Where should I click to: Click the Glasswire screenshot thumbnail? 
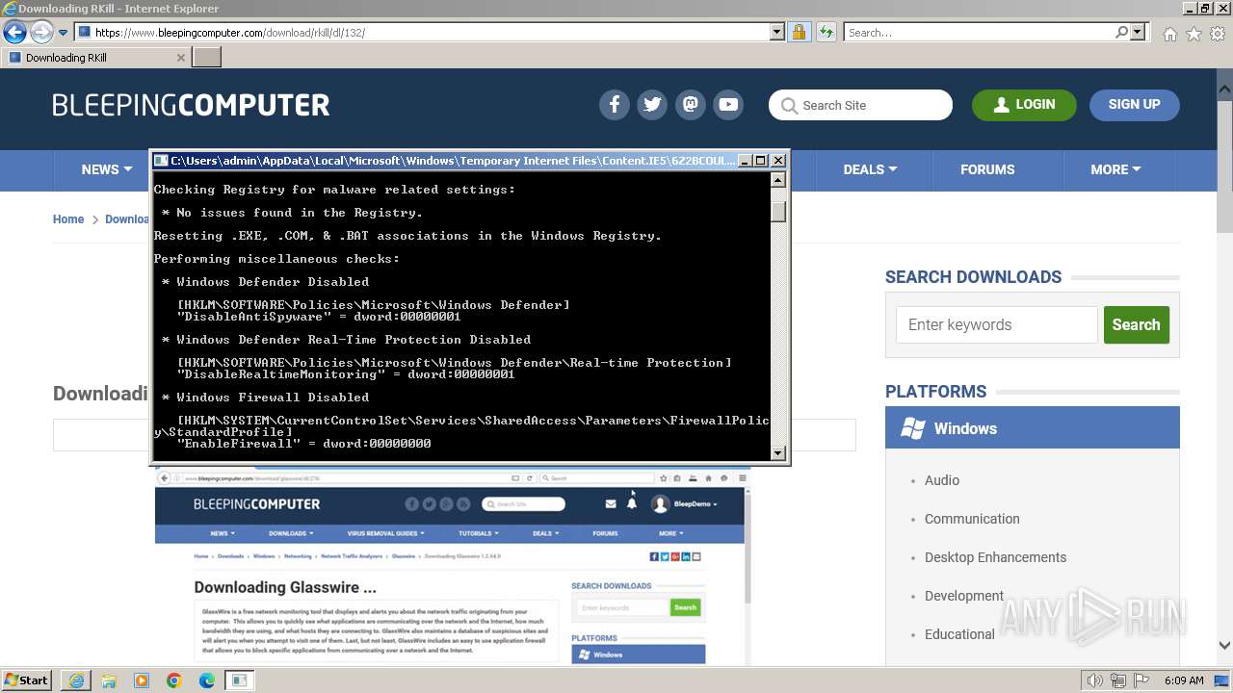point(452,567)
